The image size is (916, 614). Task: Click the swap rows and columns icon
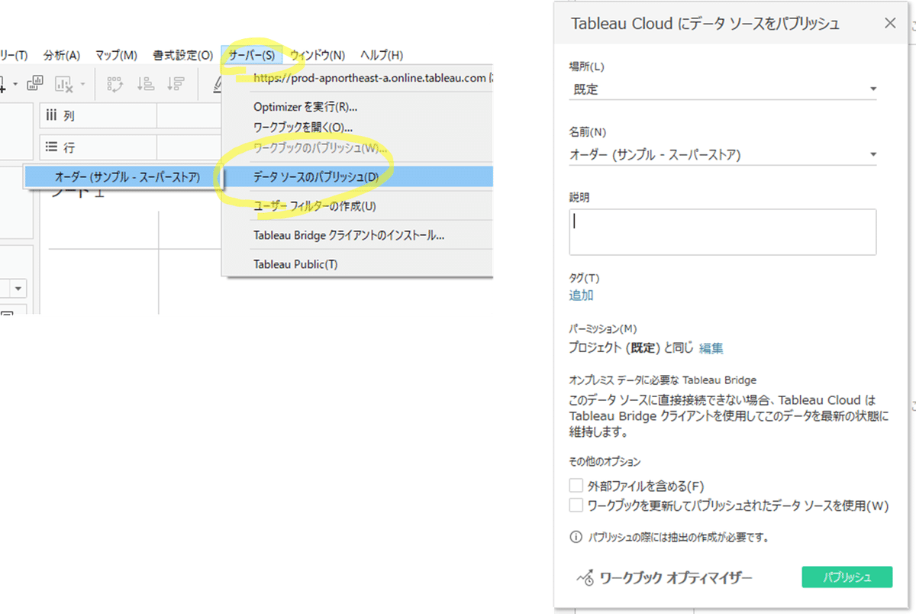pyautogui.click(x=114, y=84)
